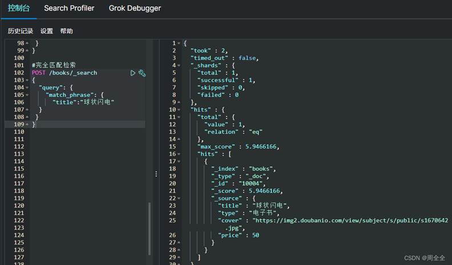Click the pane divider handle with three dots
Screen dimensions: 452x265
coord(156,174)
